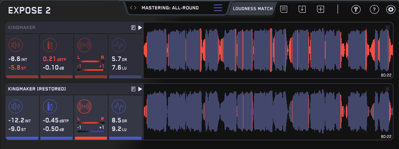
Task: Click the F icon on Kingmaker [Restored]
Action: 133,89
